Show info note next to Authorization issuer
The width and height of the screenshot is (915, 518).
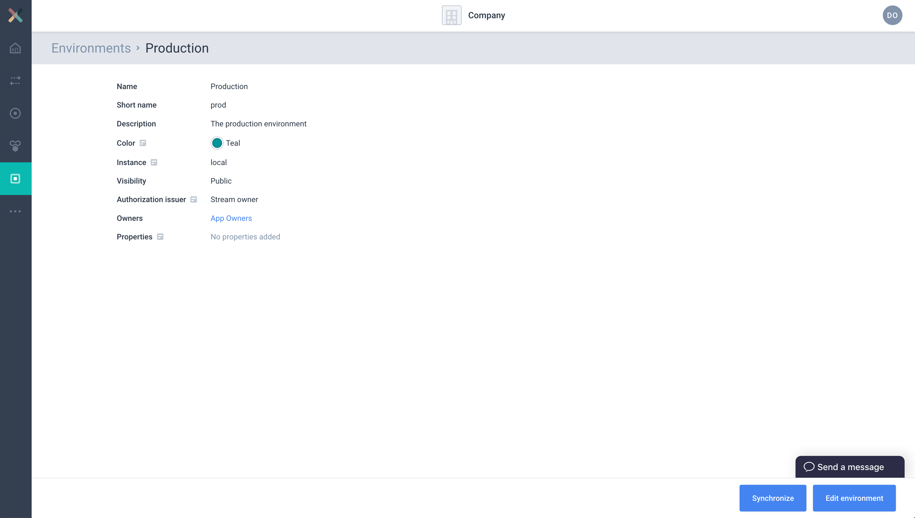tap(193, 200)
